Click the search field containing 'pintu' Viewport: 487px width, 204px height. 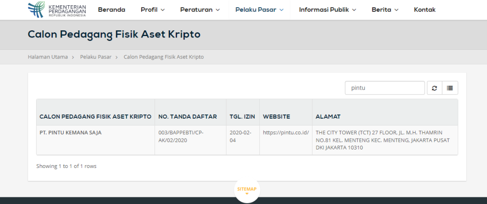[384, 88]
